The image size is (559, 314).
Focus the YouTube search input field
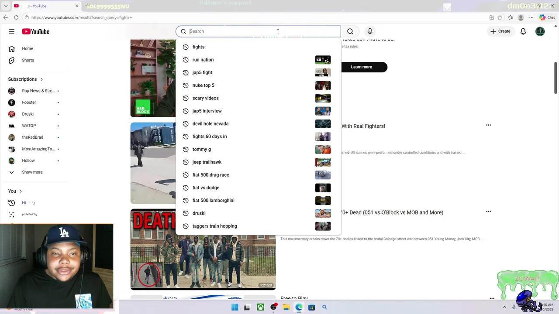coord(258,31)
